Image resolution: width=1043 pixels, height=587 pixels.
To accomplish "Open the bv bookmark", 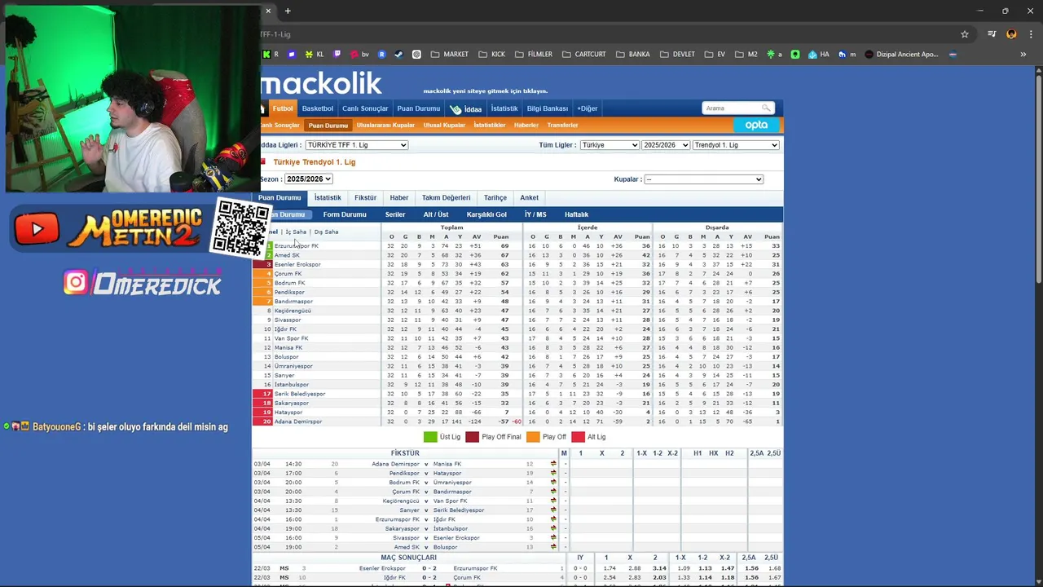I will 359,55.
